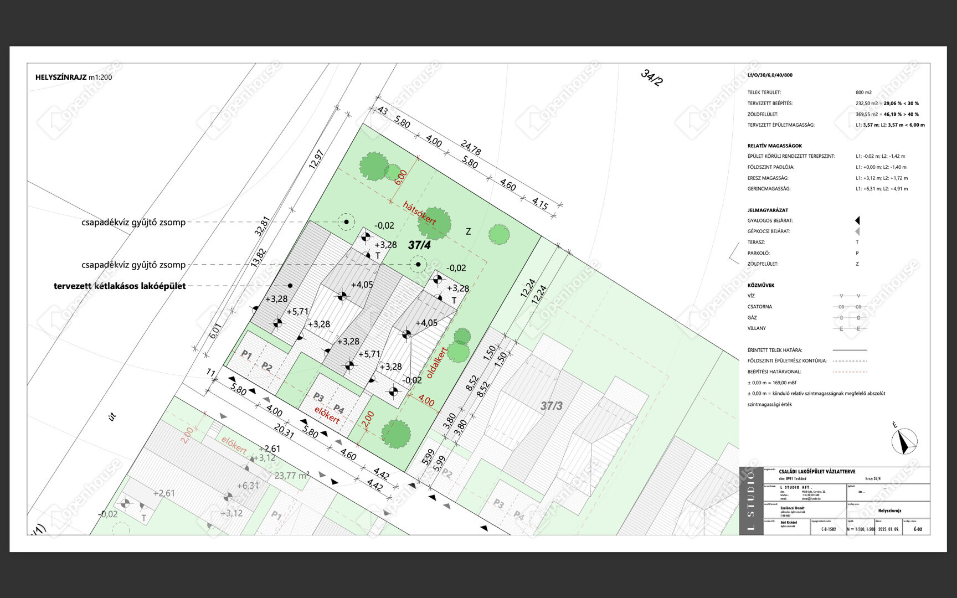This screenshot has height=598, width=957.
Task: Click the north arrow compass symbol
Action: click(x=904, y=441)
